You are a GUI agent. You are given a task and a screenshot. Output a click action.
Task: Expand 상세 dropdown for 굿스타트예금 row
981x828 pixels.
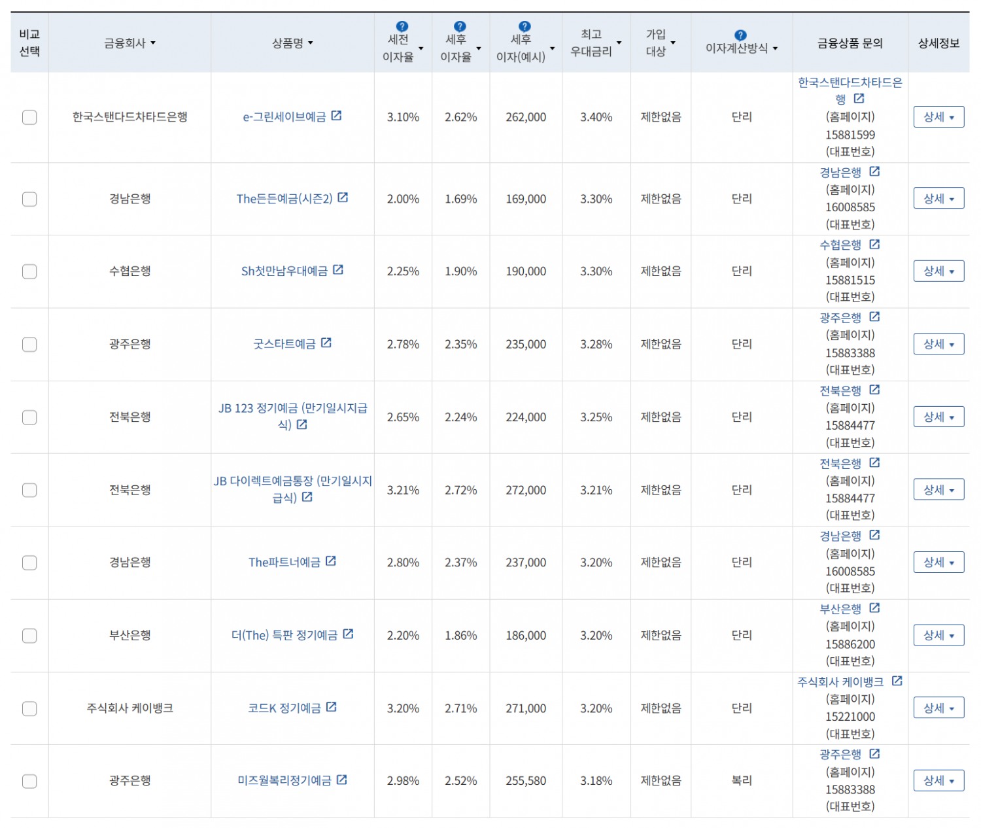click(x=938, y=344)
